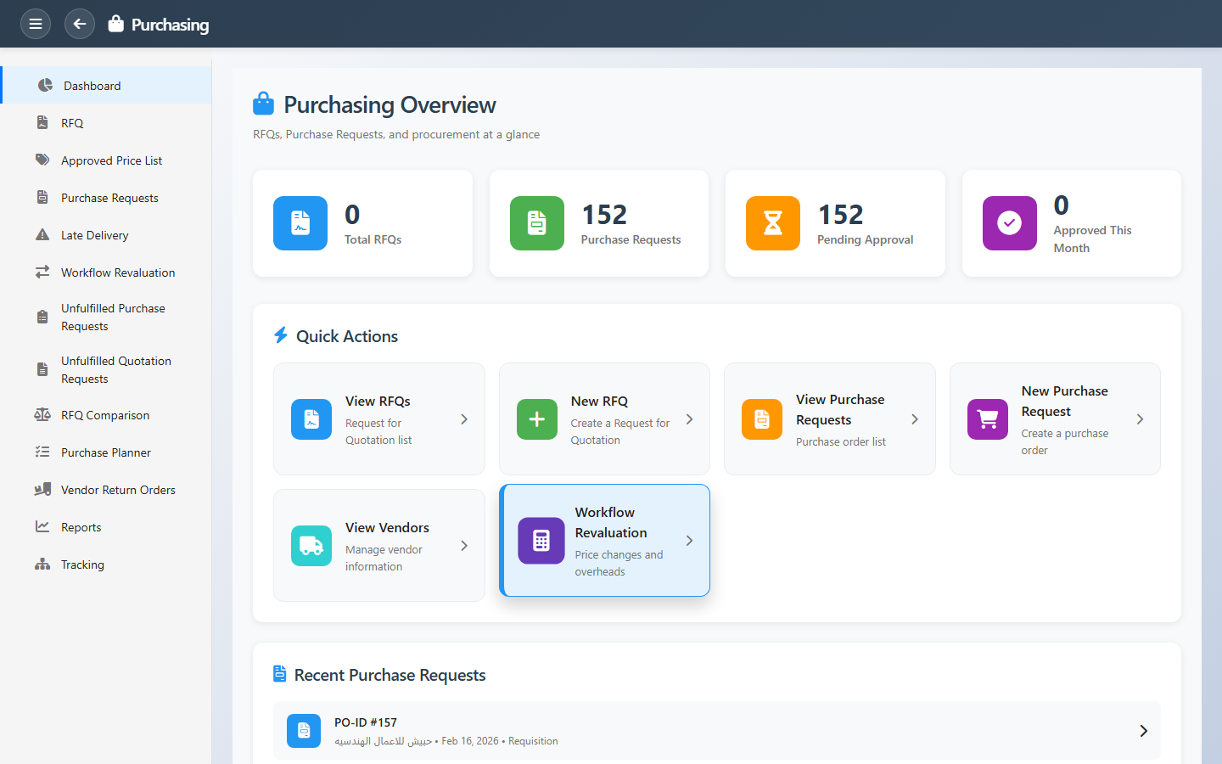Click the back arrow button
The image size is (1222, 764).
[80, 24]
